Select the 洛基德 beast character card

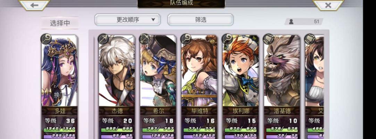click(282, 87)
